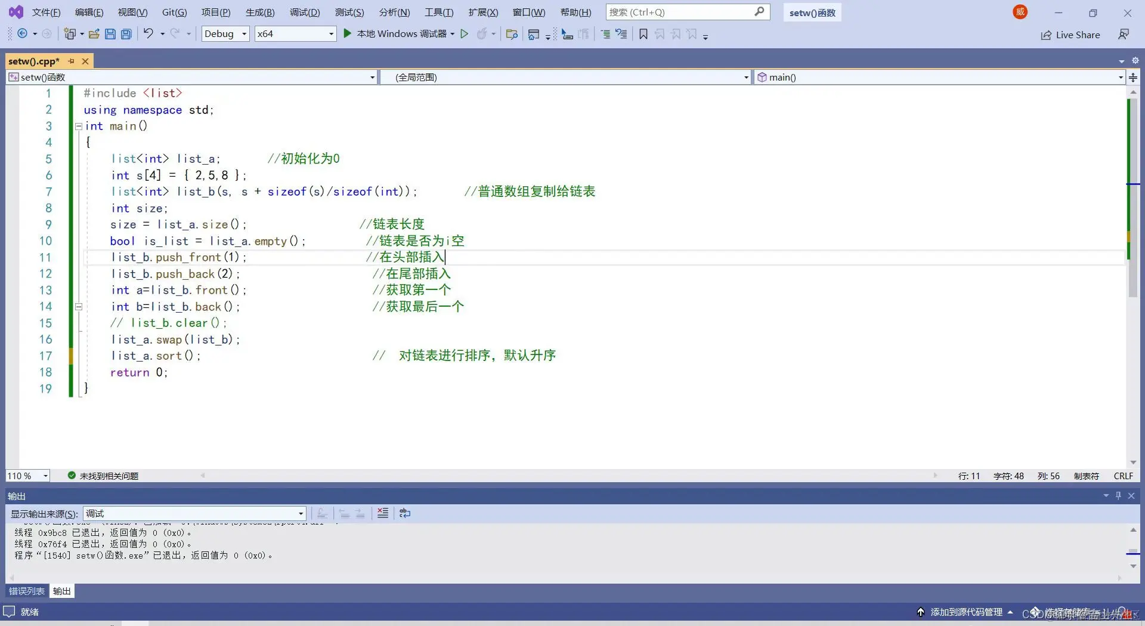Click the 制表符 indentation indicator

[1086, 476]
